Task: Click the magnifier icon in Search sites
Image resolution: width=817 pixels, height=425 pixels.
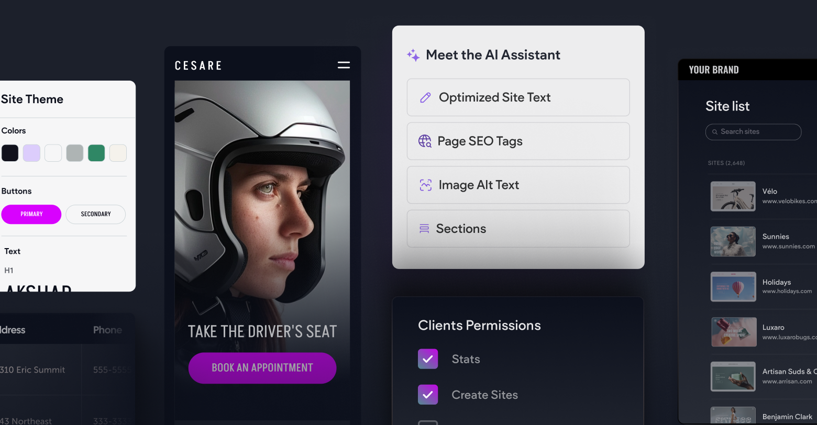Action: 714,132
